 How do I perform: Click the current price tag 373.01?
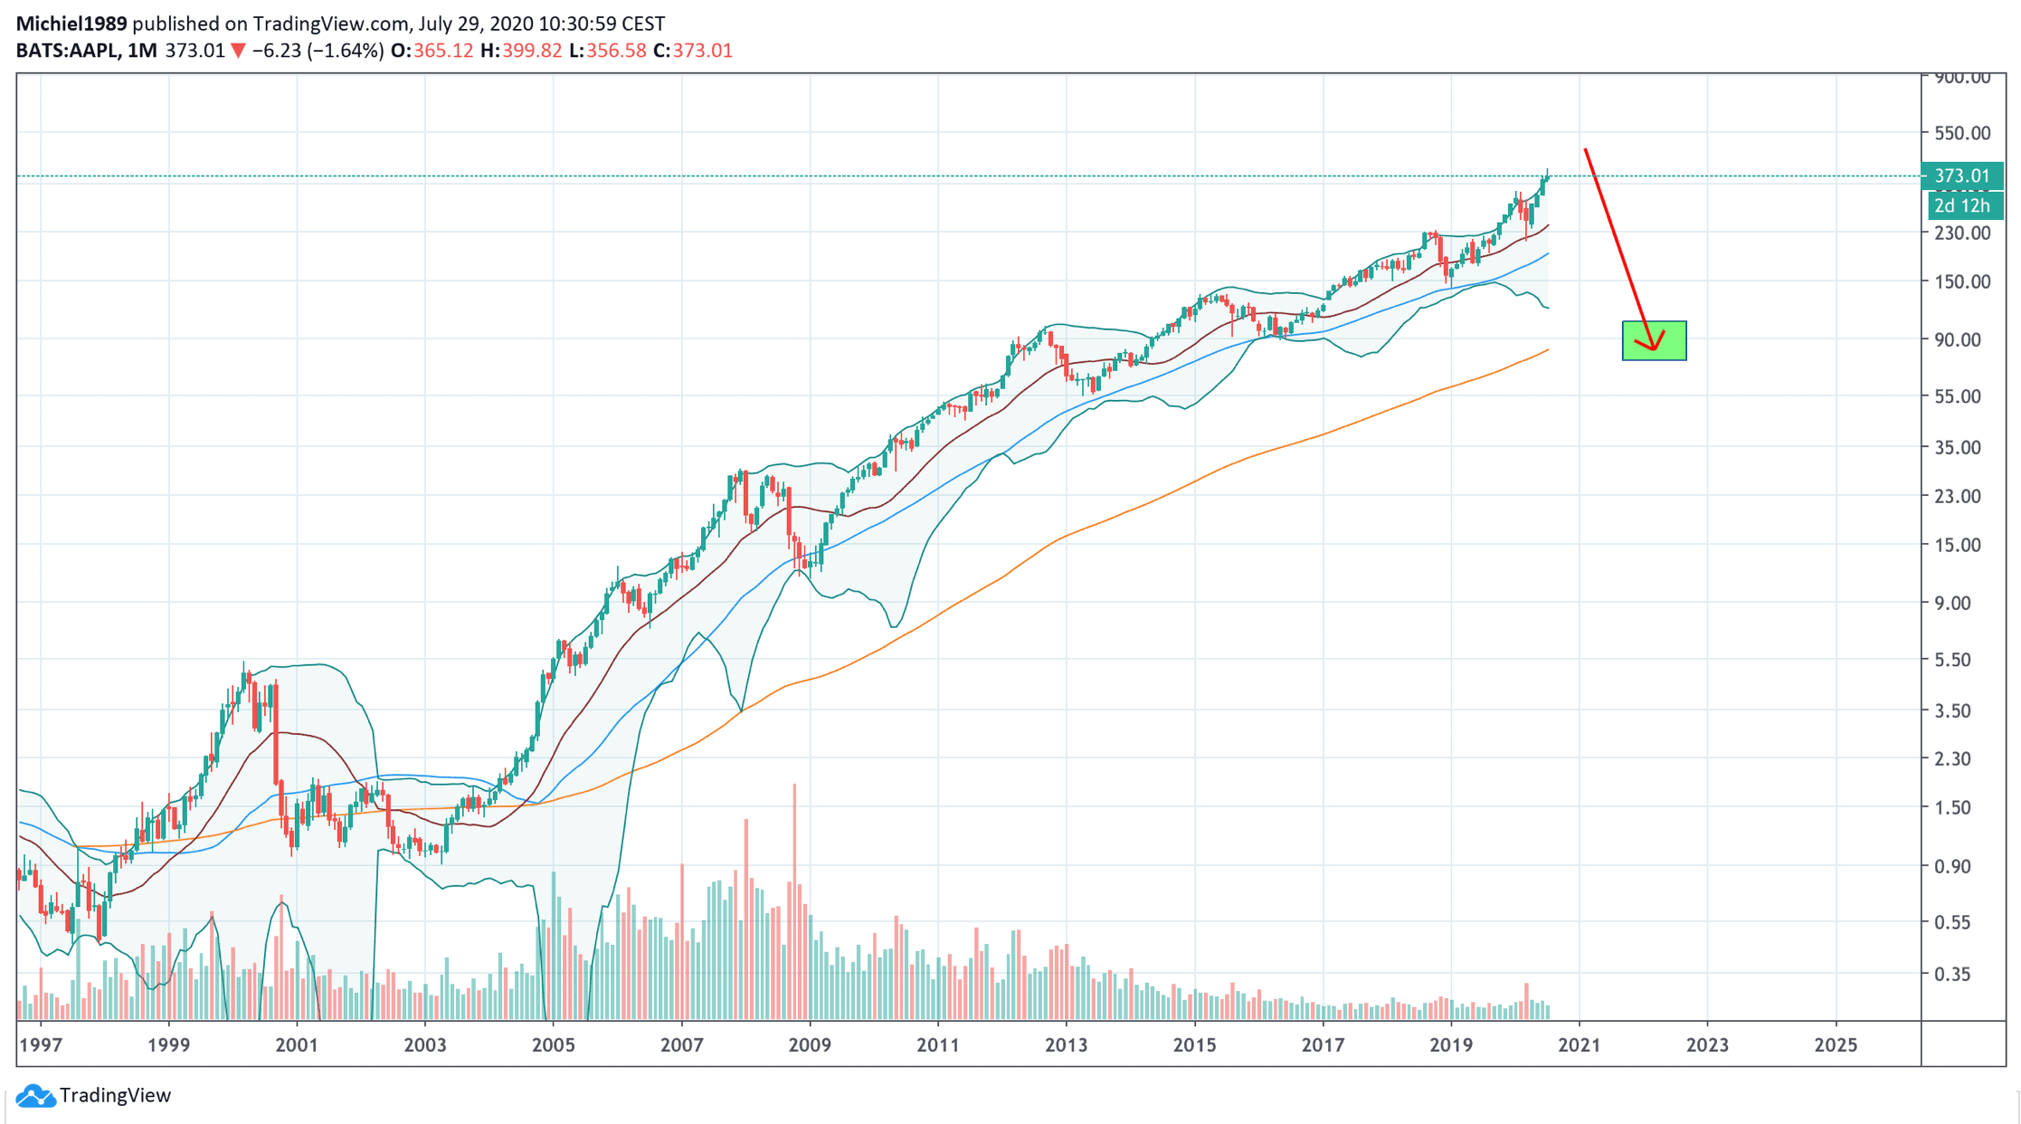tap(1961, 176)
